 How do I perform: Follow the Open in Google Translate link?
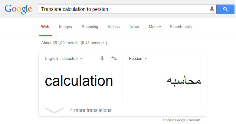182,120
